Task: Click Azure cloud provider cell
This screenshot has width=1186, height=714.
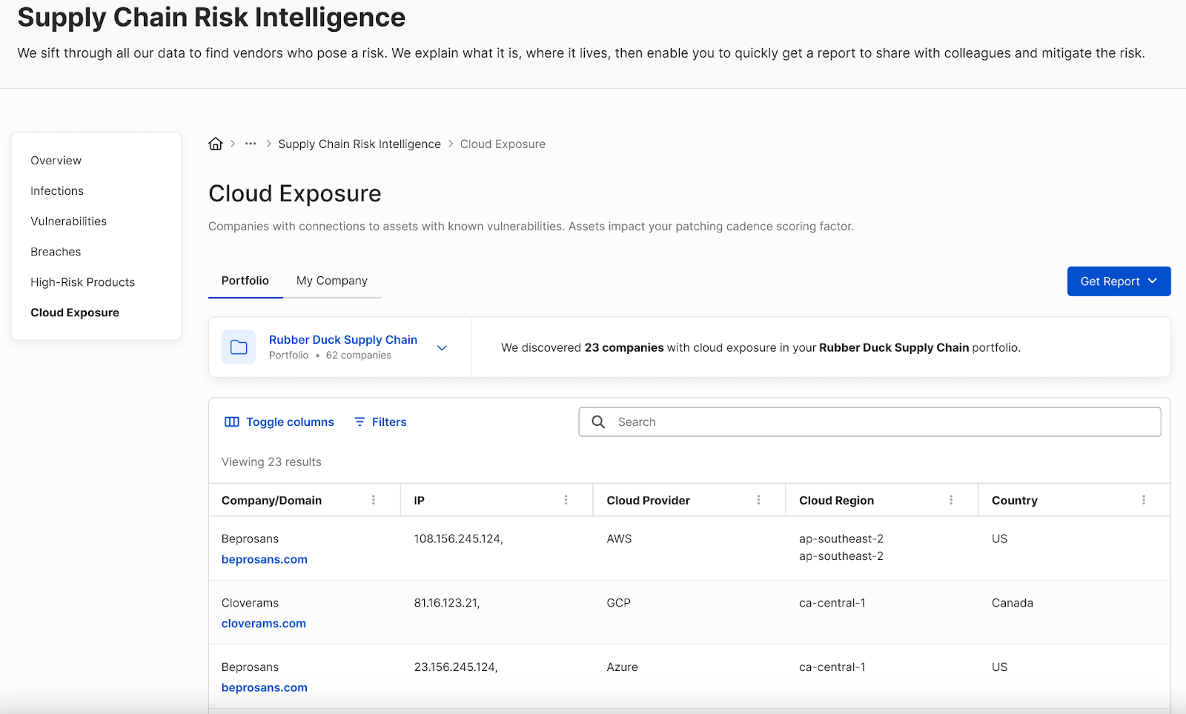Action: 623,667
